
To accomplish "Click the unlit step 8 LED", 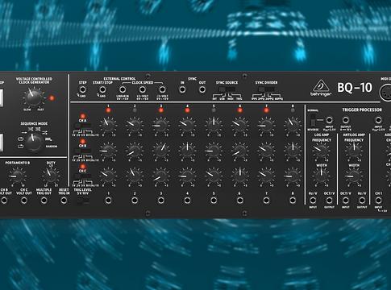I will point(293,110).
